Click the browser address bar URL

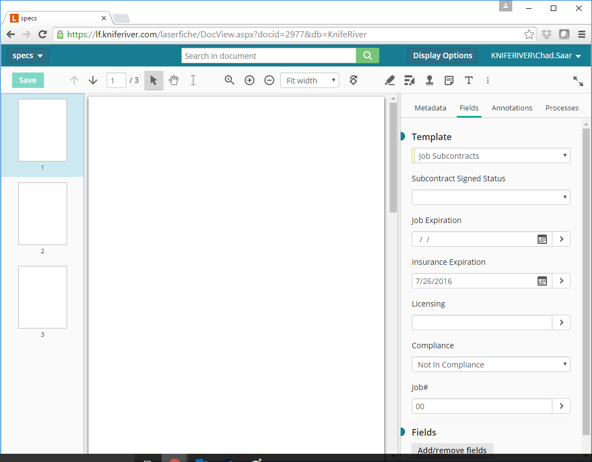coord(217,35)
